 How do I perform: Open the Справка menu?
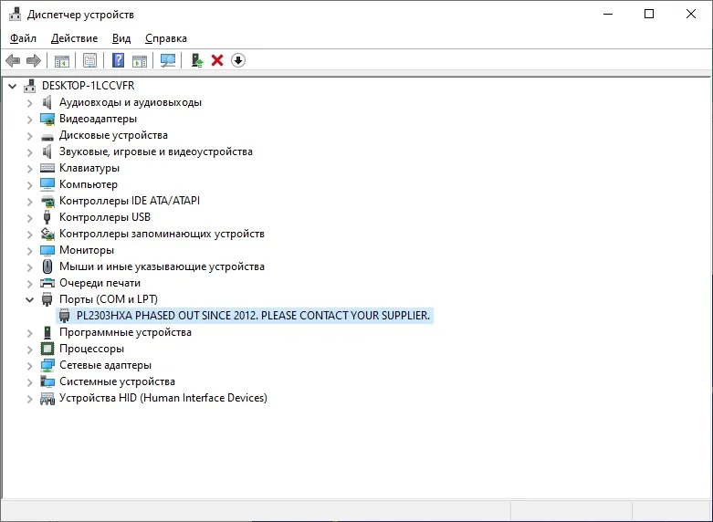[166, 38]
